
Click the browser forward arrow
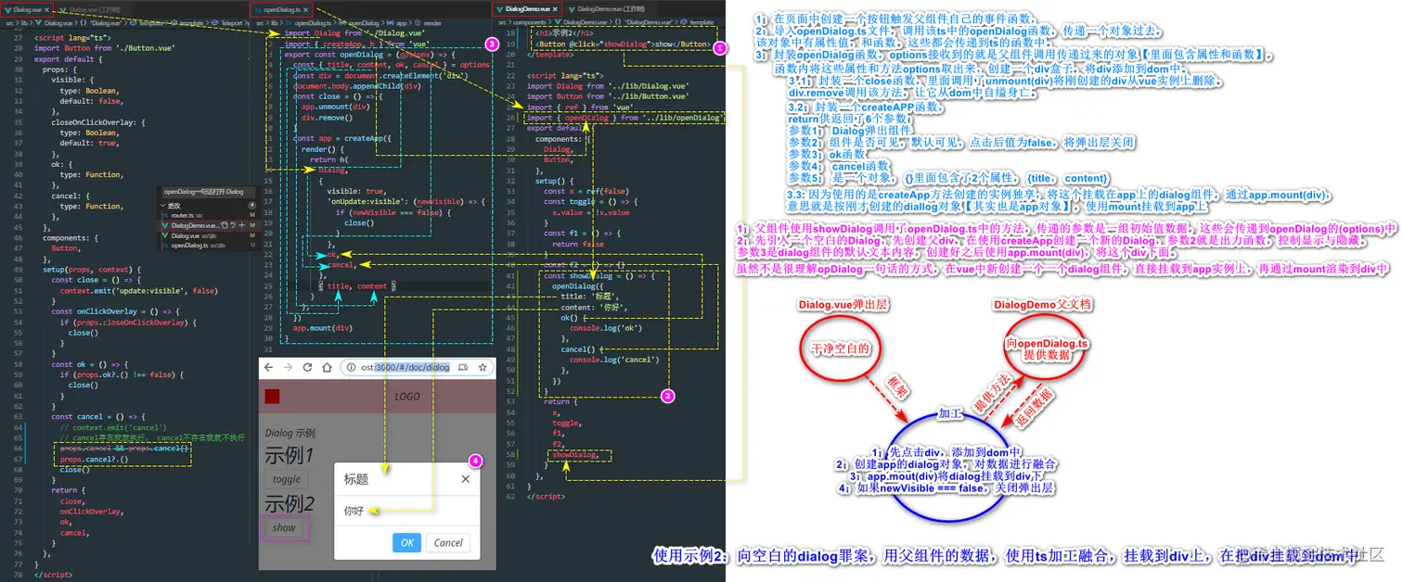288,368
